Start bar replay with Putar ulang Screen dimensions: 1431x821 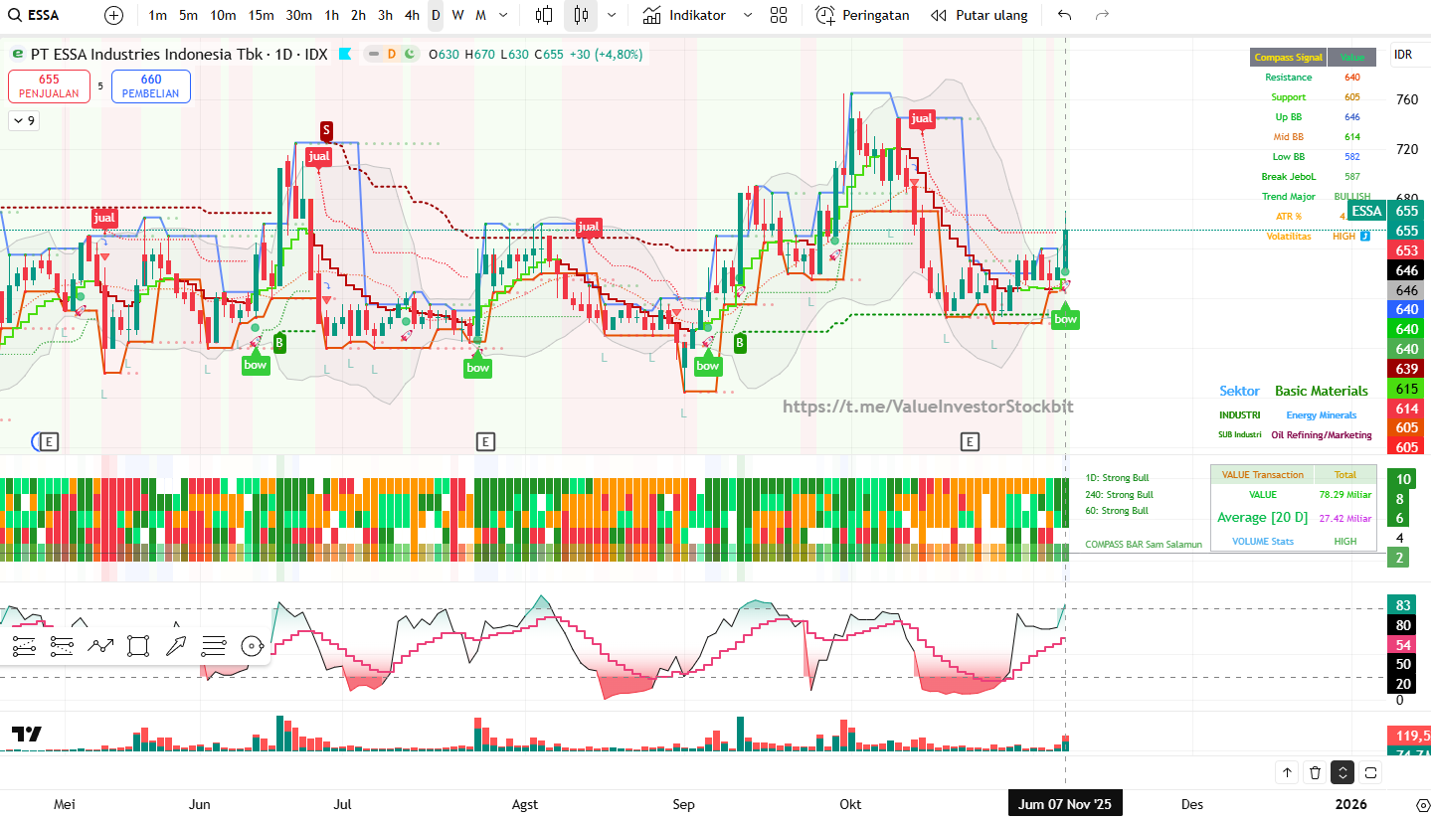(x=980, y=15)
